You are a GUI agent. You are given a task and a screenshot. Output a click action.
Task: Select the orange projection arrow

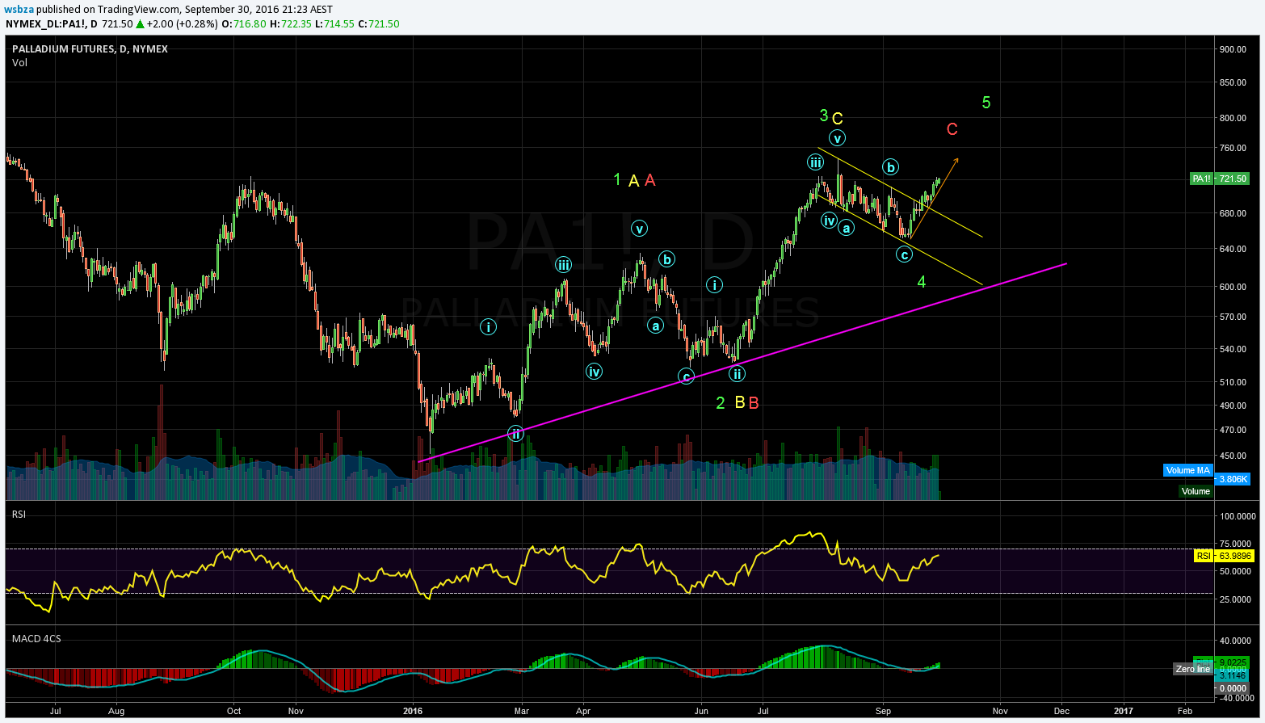click(x=935, y=198)
